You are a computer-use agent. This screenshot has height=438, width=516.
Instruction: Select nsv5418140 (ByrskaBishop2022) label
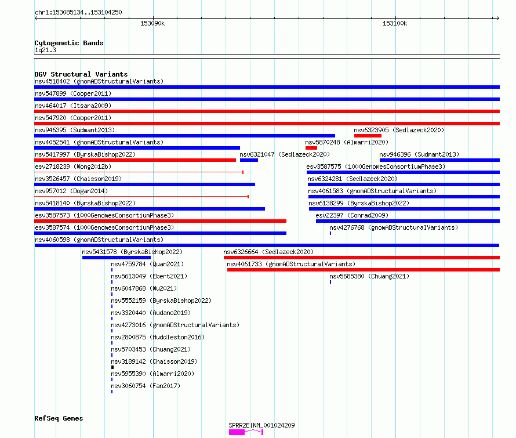point(85,203)
